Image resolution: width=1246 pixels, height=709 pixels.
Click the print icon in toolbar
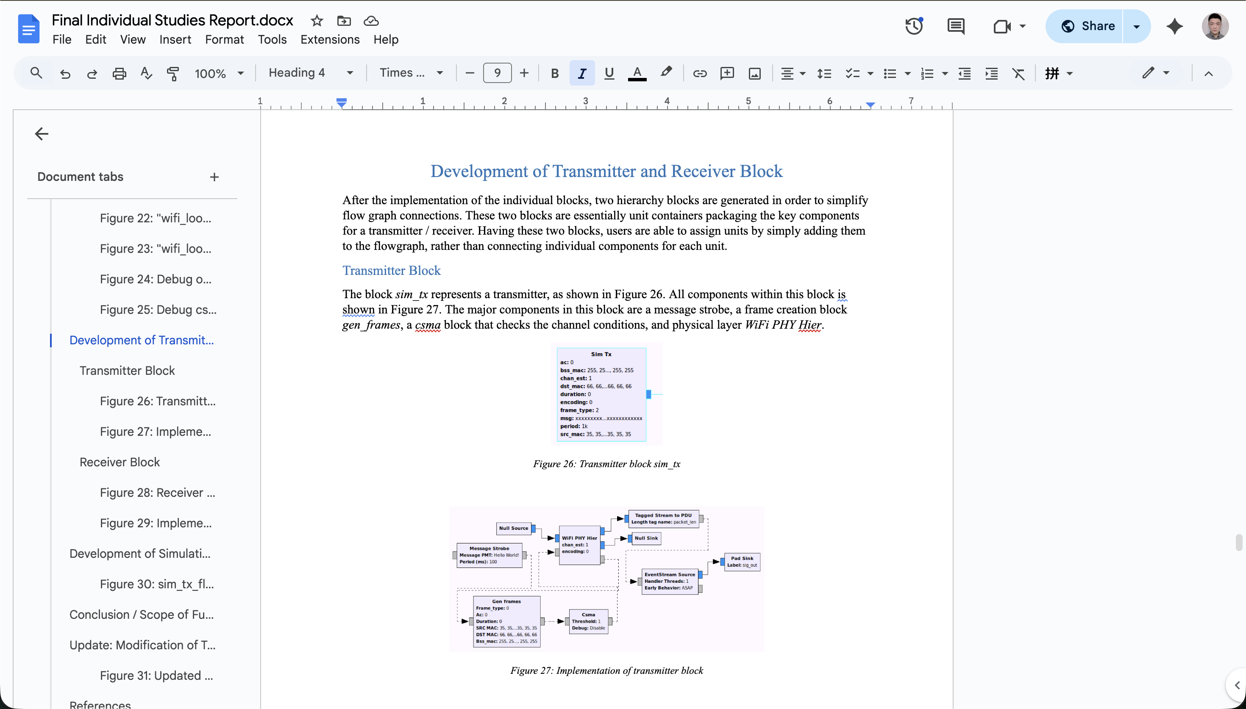(119, 74)
